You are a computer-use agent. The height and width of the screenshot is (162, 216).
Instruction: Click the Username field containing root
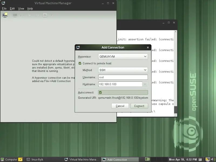tap(123, 77)
